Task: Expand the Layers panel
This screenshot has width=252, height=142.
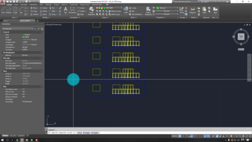Action: pos(105,17)
